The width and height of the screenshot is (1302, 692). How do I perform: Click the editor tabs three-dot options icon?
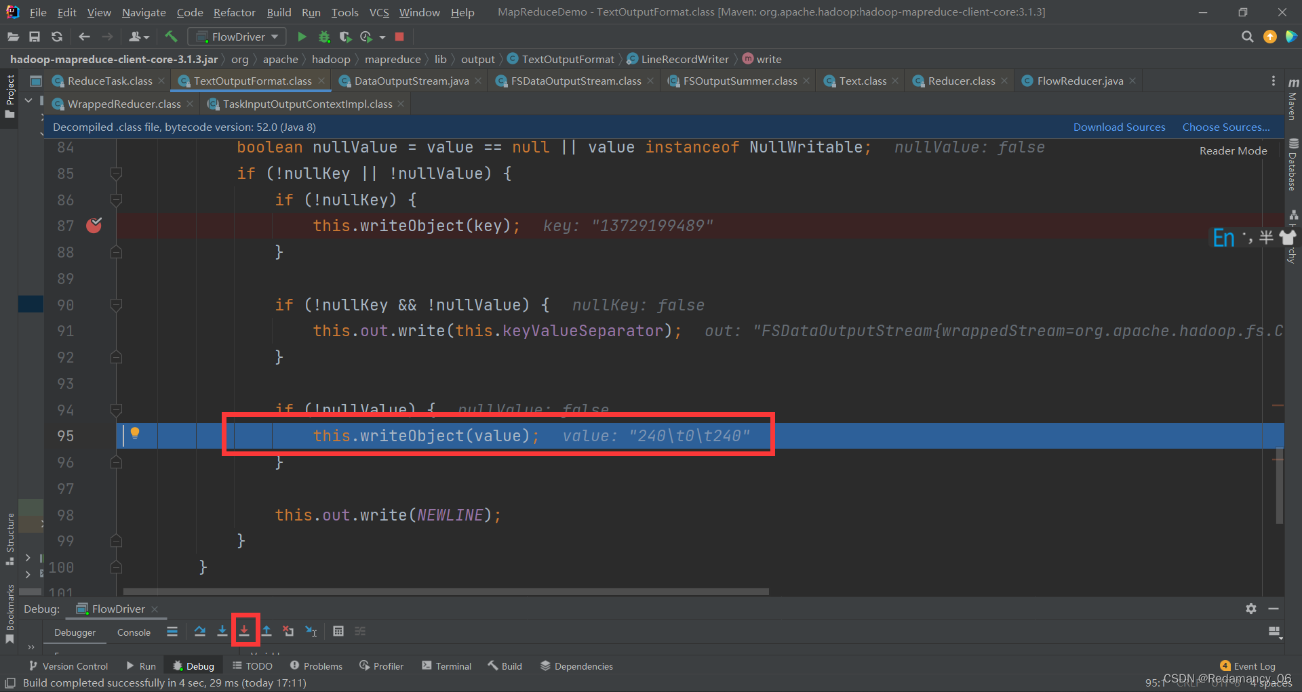1274,81
